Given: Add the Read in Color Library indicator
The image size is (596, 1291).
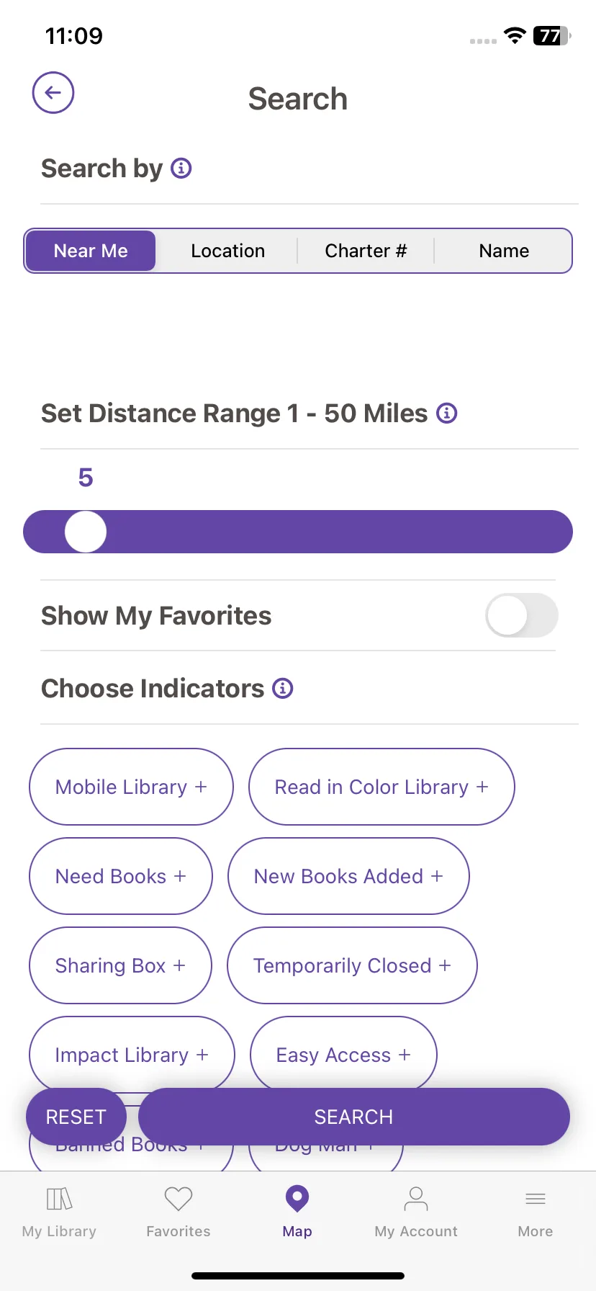Looking at the screenshot, I should point(381,787).
